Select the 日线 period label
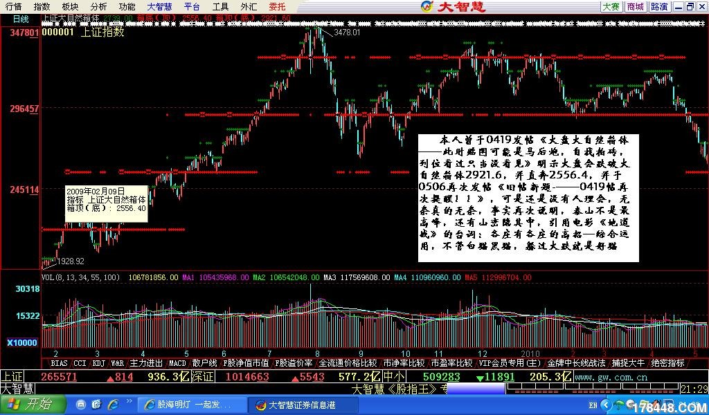 pyautogui.click(x=21, y=19)
